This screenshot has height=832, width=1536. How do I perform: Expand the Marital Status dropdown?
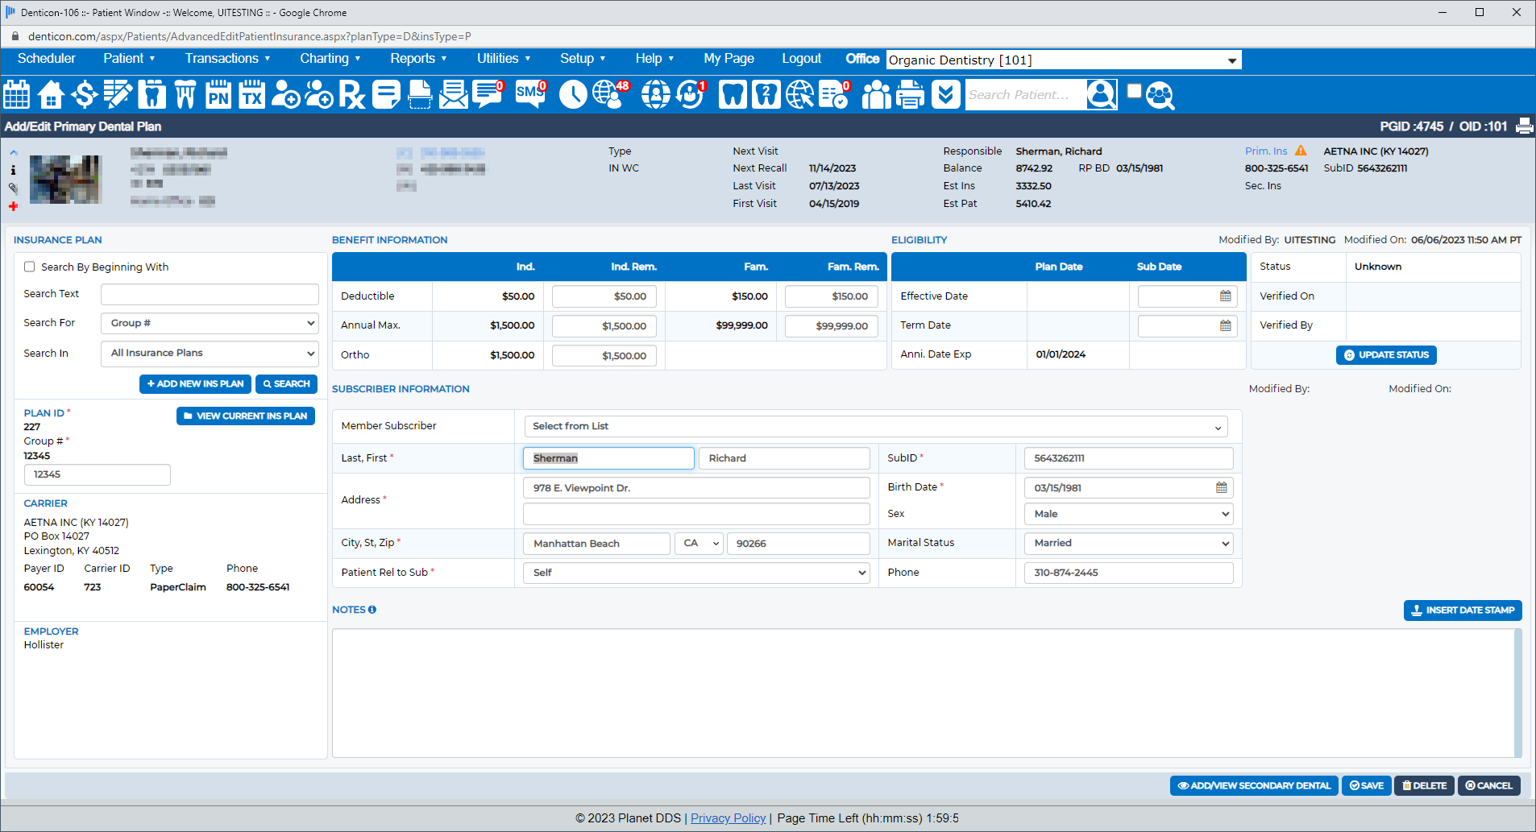[x=1127, y=543]
